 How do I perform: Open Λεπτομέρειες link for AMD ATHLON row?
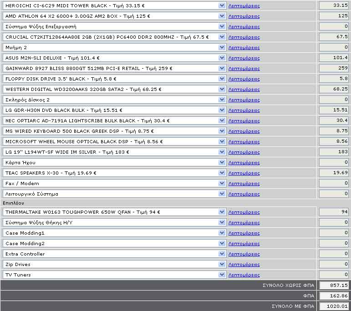tap(244, 16)
